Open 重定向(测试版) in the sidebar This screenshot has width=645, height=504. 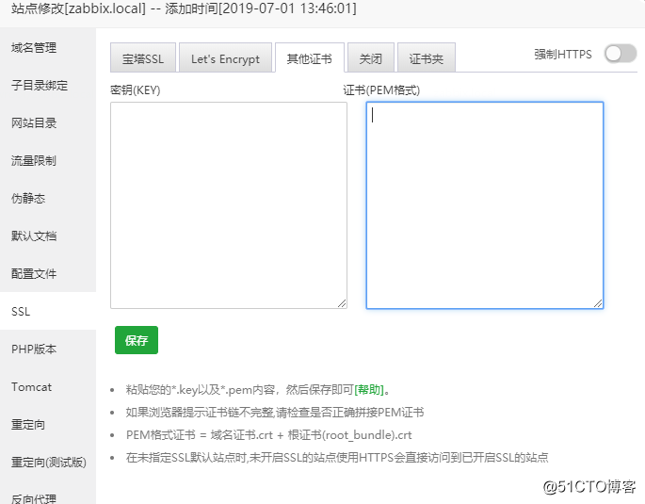(x=49, y=462)
